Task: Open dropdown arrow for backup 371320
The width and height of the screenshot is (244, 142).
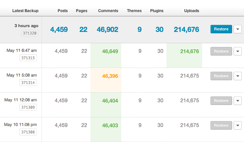Action: (x=237, y=29)
